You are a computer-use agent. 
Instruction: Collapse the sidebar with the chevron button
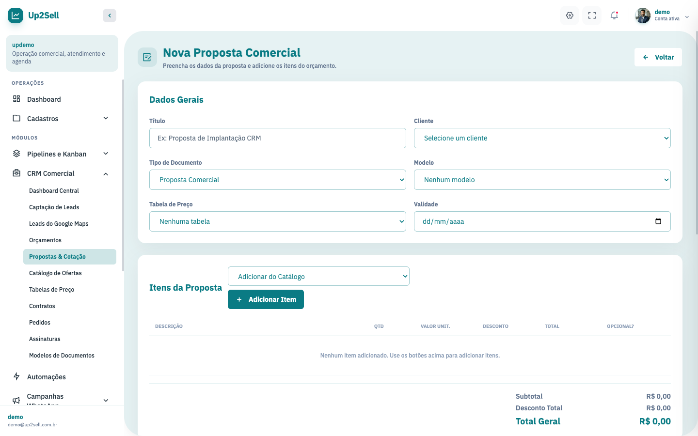pyautogui.click(x=110, y=16)
